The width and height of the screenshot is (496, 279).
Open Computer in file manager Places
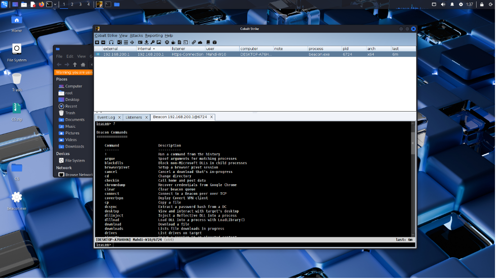pos(74,86)
